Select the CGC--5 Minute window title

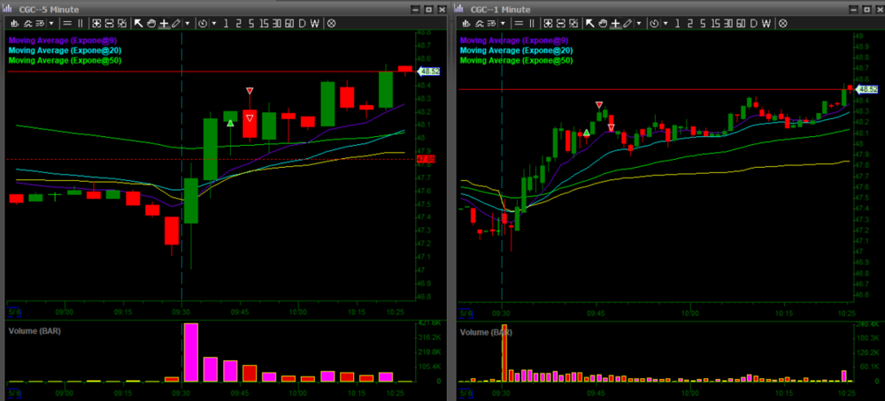pyautogui.click(x=51, y=8)
